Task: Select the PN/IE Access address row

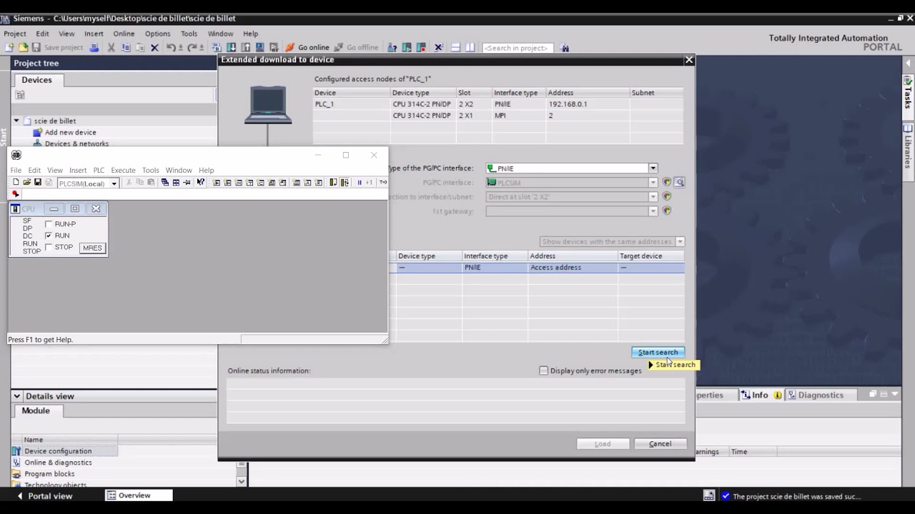Action: pyautogui.click(x=537, y=268)
